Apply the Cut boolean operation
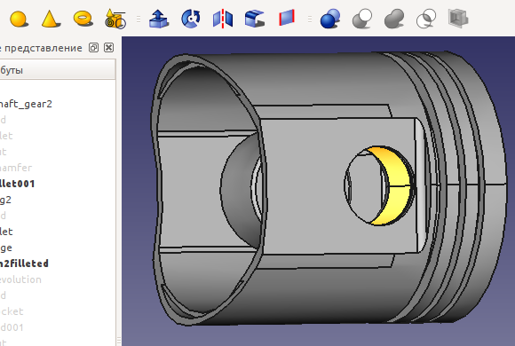Screen dimensions: 515x346 (362, 19)
